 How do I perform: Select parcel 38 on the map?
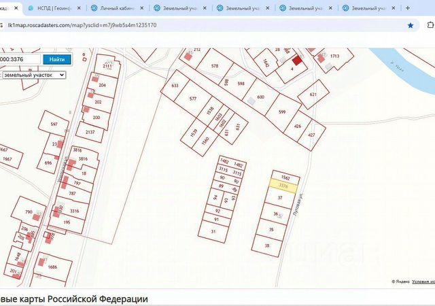(x=267, y=245)
